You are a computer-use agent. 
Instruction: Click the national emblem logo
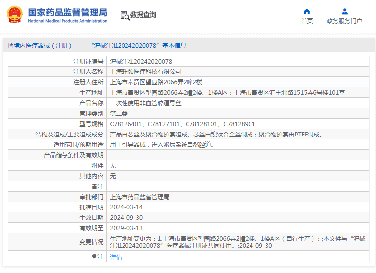tap(15, 15)
